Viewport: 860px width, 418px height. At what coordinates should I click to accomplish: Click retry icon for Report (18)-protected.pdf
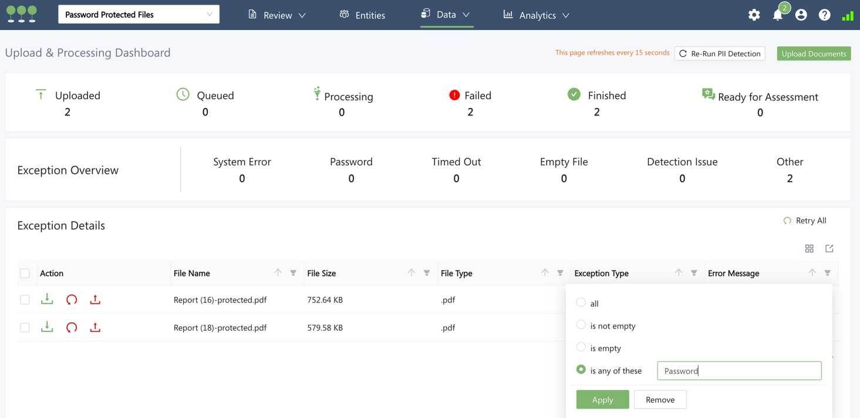[x=72, y=328]
